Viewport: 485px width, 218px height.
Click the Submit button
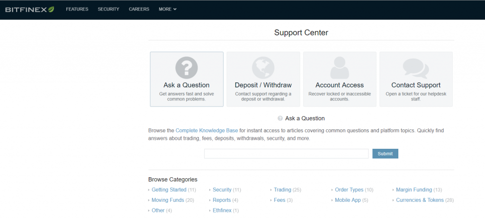[x=385, y=154]
